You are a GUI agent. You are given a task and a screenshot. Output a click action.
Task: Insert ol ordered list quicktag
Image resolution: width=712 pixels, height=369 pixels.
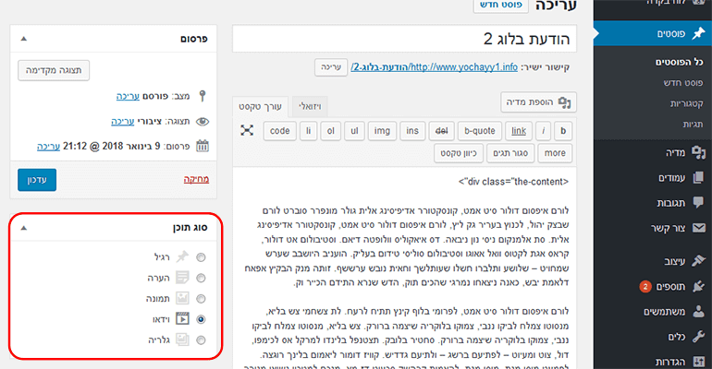pos(331,131)
